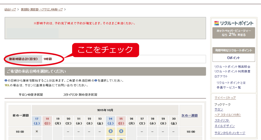Screen dimensions: 261x140
Task: Click the unavailable × mark on 17
Action: click(37, 131)
